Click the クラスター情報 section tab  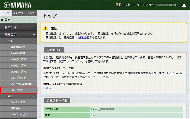click(57, 101)
